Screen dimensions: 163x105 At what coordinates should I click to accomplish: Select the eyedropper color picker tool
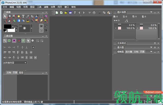click(37, 16)
